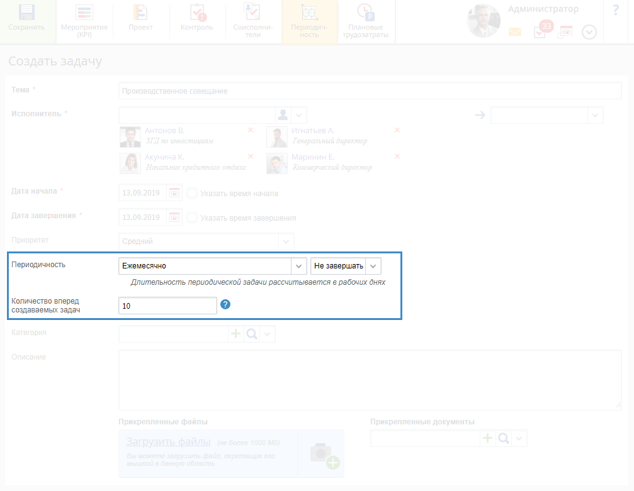Open Плановые трудозатраты toolbar item
Screen dimensions: 634x491
click(363, 13)
